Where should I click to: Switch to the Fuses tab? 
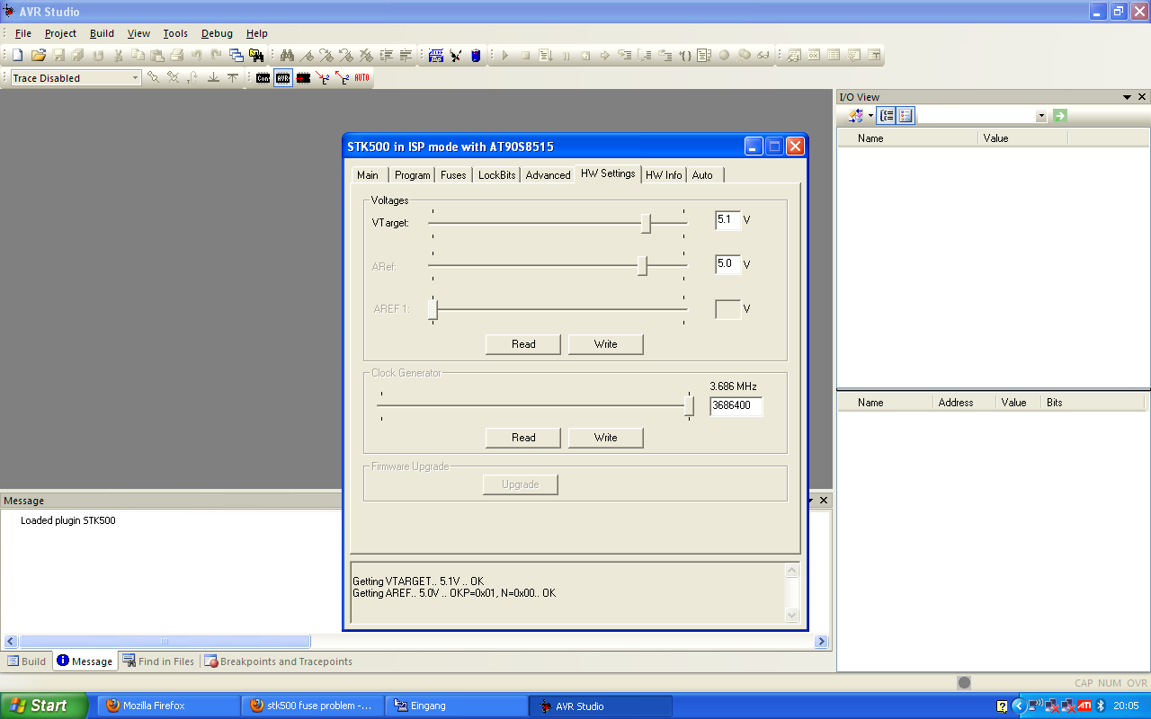click(x=453, y=175)
